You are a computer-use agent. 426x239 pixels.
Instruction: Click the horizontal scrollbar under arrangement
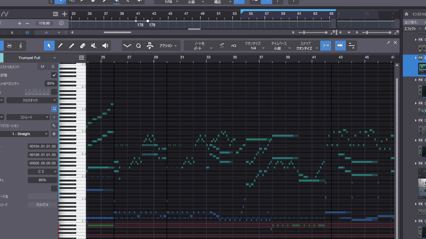(x=117, y=32)
